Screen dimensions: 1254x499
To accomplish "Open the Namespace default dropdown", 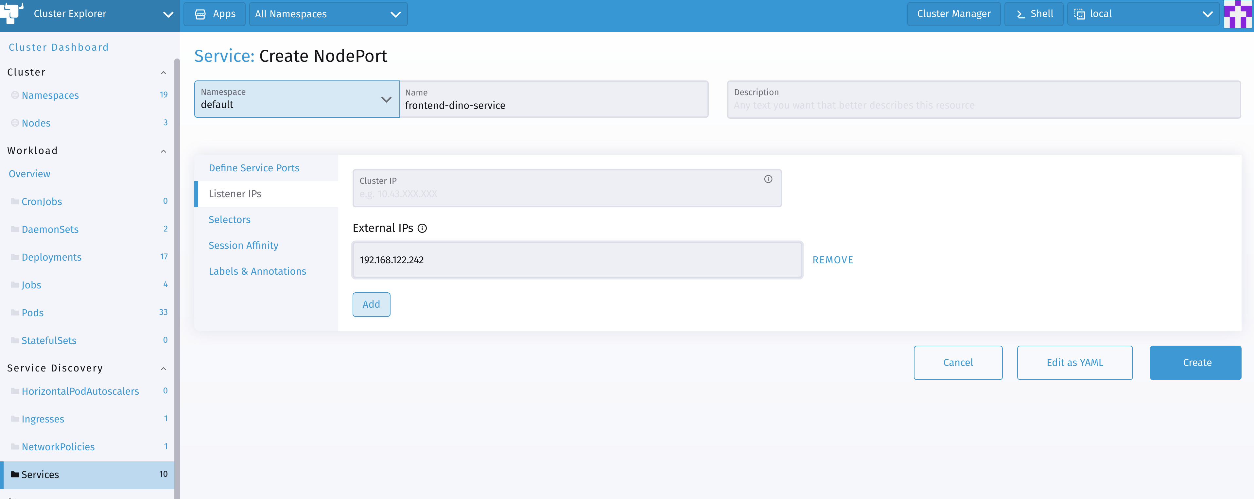I will [x=386, y=99].
